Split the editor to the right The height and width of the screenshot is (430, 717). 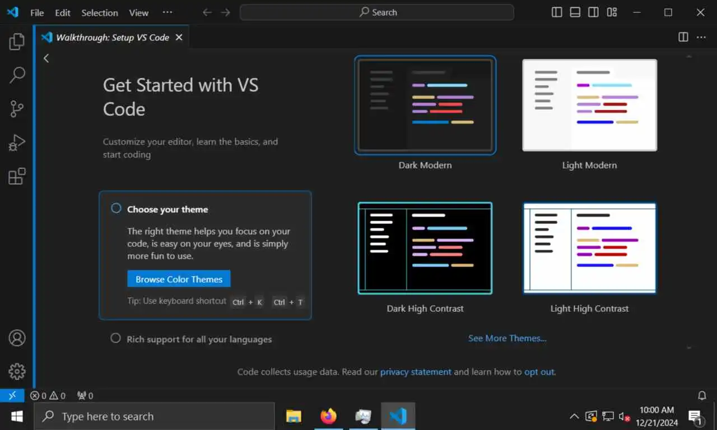tap(683, 37)
